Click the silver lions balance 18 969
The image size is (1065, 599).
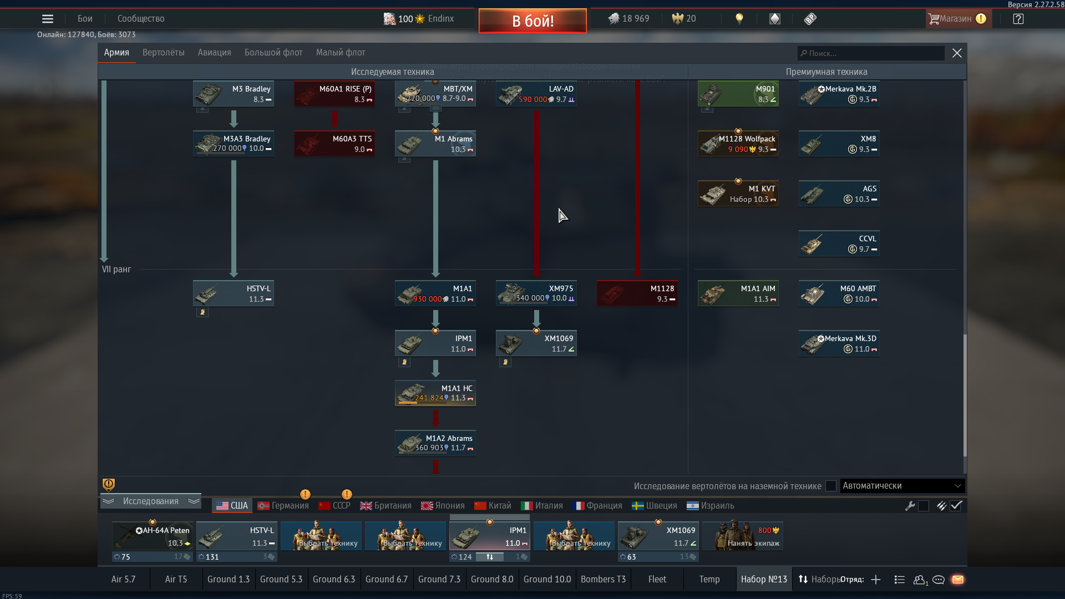628,19
